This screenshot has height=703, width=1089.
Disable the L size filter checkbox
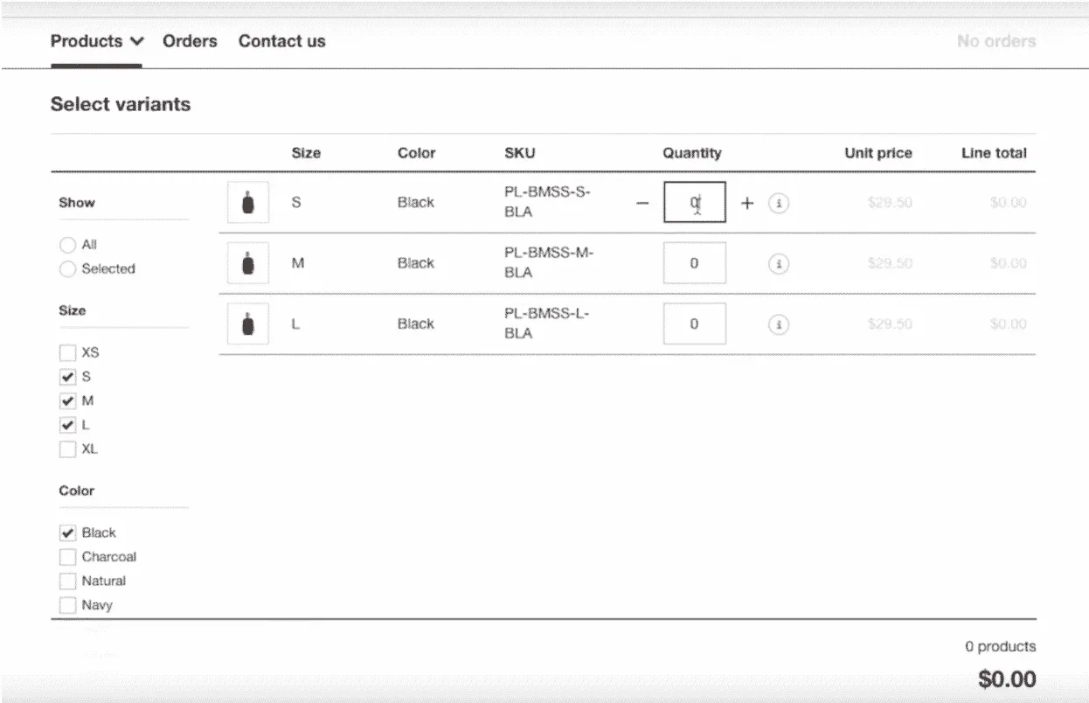pos(67,425)
